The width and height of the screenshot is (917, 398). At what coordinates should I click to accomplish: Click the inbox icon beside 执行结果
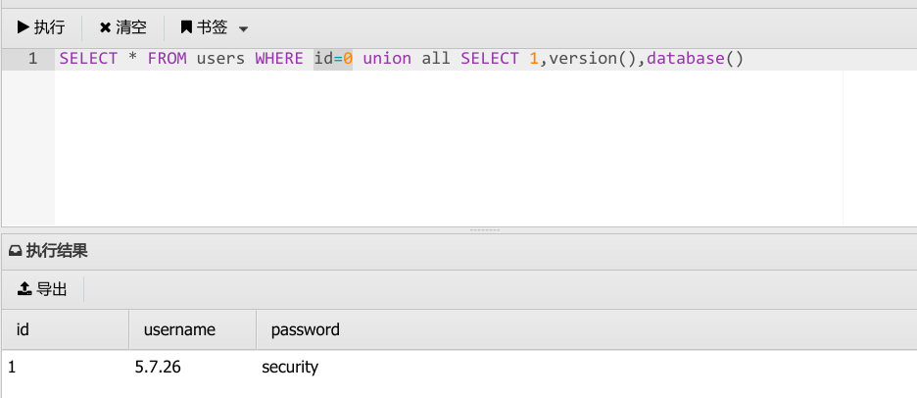click(x=16, y=252)
